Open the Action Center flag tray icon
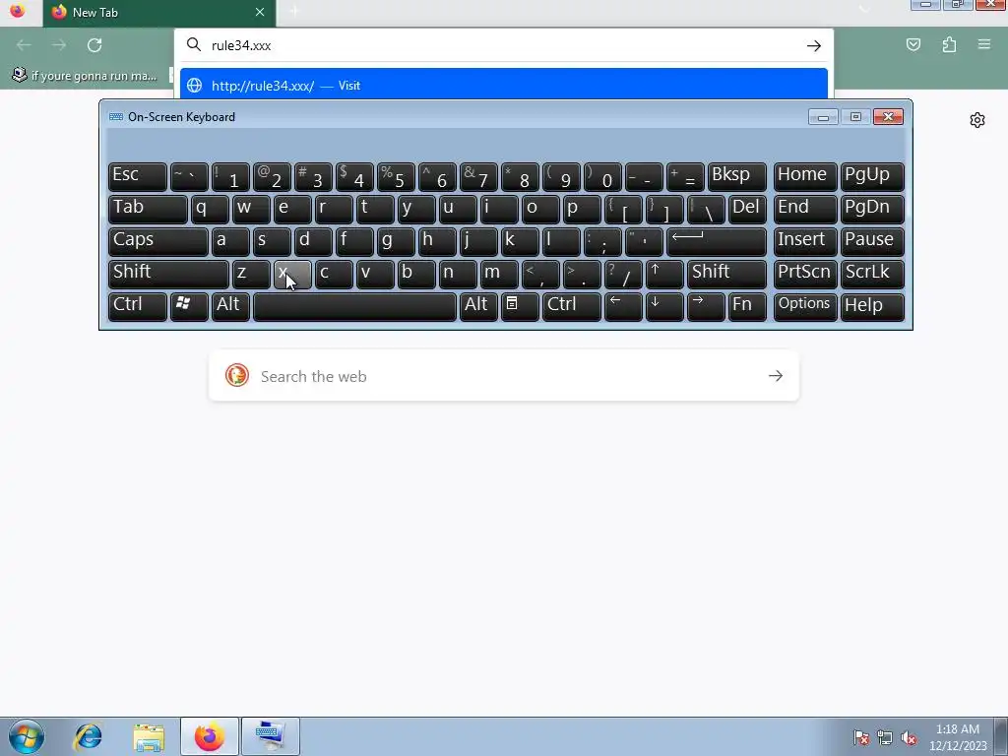The width and height of the screenshot is (1008, 756). [x=860, y=737]
